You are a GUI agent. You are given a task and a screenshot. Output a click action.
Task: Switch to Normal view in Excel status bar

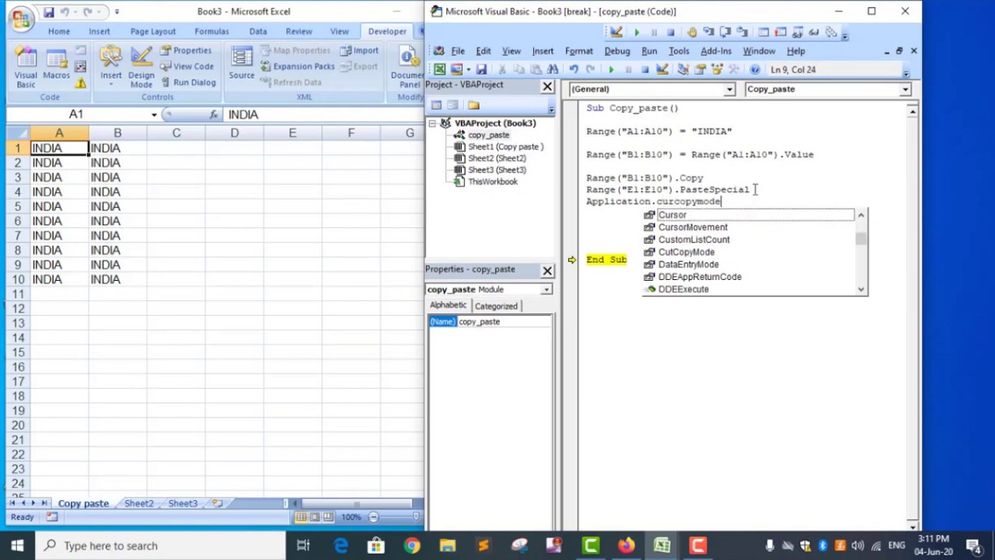301,517
